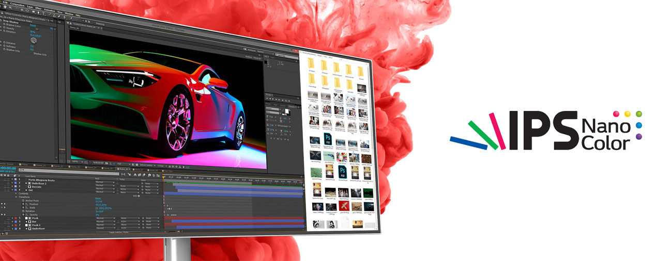The height and width of the screenshot is (261, 672).
Task: Toggle the Snapping checkbox
Action: point(94,23)
